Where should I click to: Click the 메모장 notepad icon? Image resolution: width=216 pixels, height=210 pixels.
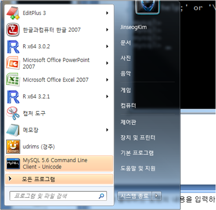tap(13, 130)
